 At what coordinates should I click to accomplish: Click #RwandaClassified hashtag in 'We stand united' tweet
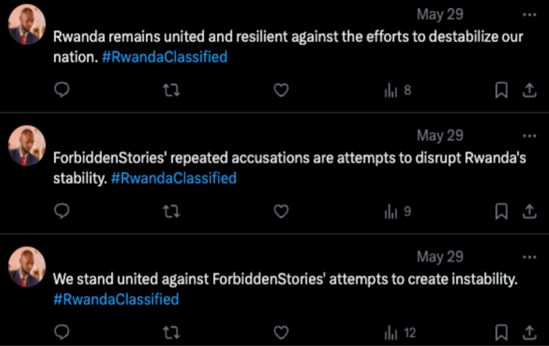(116, 299)
